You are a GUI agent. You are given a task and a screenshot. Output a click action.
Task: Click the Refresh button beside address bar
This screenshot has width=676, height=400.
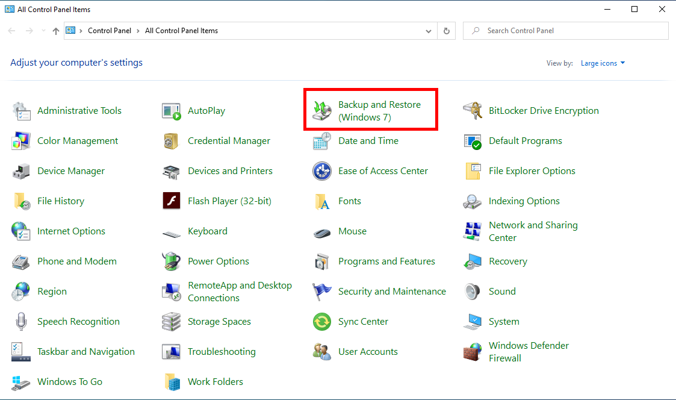(x=446, y=31)
